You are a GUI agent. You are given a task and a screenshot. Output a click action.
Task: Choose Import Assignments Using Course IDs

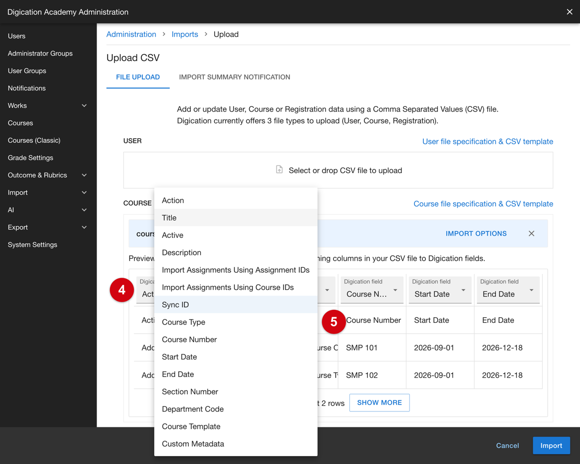[x=235, y=287]
